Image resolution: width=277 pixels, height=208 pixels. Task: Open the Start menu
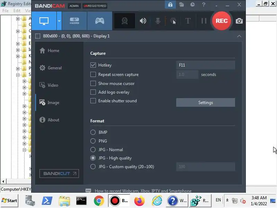coord(9,201)
